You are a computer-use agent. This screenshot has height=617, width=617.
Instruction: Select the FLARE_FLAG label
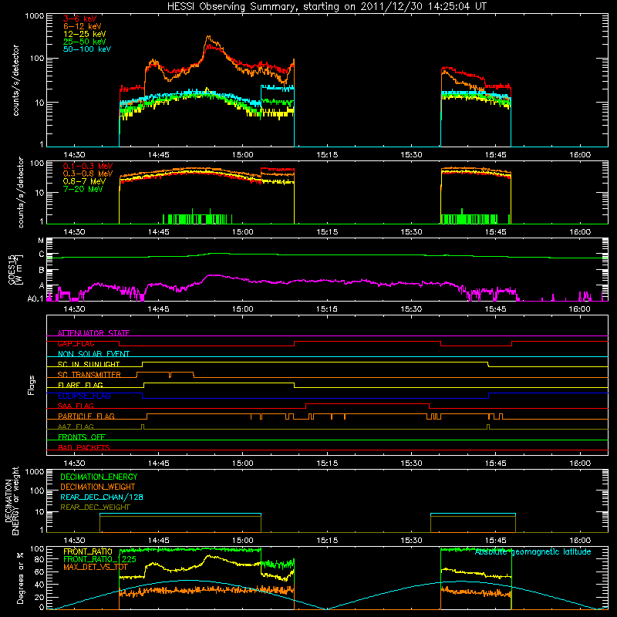pyautogui.click(x=80, y=385)
